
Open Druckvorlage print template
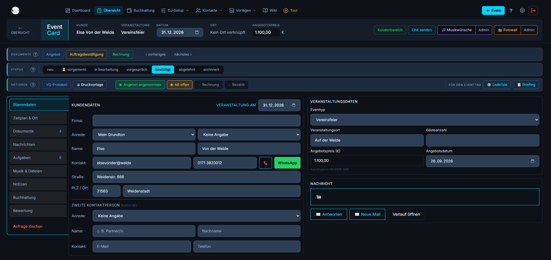pyautogui.click(x=90, y=85)
